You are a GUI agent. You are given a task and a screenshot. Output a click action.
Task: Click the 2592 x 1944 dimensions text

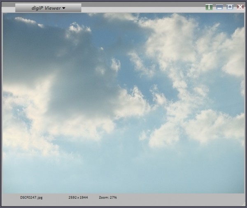pos(78,197)
